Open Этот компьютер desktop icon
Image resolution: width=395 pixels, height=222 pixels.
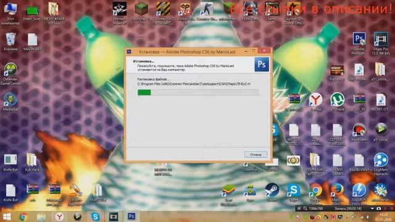pyautogui.click(x=10, y=14)
